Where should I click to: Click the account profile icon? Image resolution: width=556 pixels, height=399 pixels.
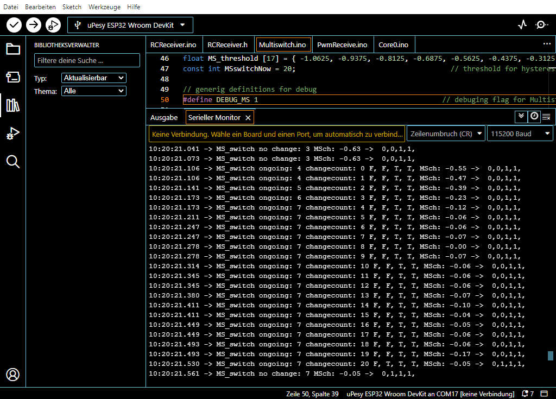(x=13, y=375)
